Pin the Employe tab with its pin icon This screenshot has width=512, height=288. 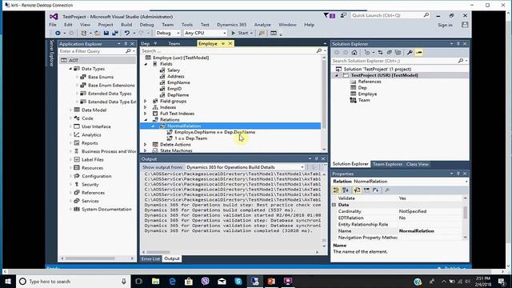pyautogui.click(x=223, y=43)
